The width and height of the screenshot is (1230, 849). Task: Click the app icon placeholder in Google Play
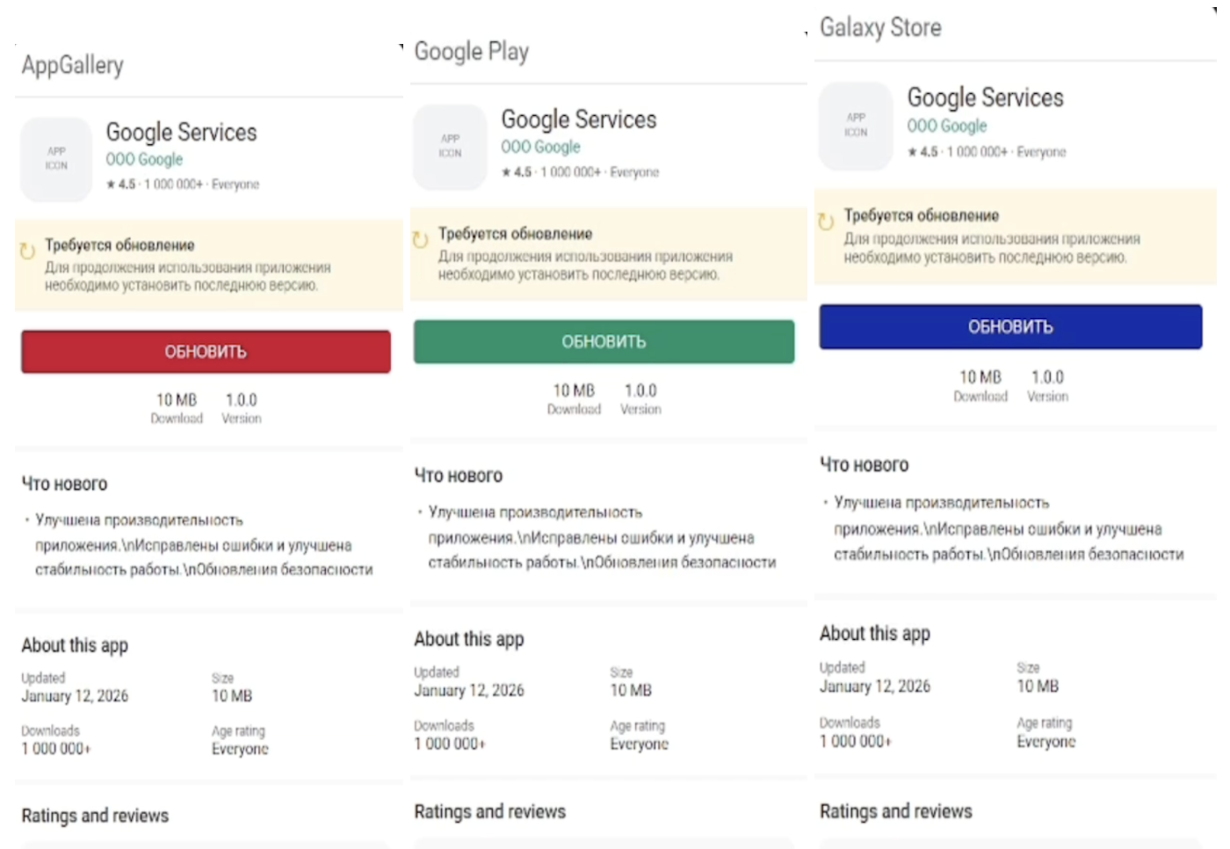(450, 147)
